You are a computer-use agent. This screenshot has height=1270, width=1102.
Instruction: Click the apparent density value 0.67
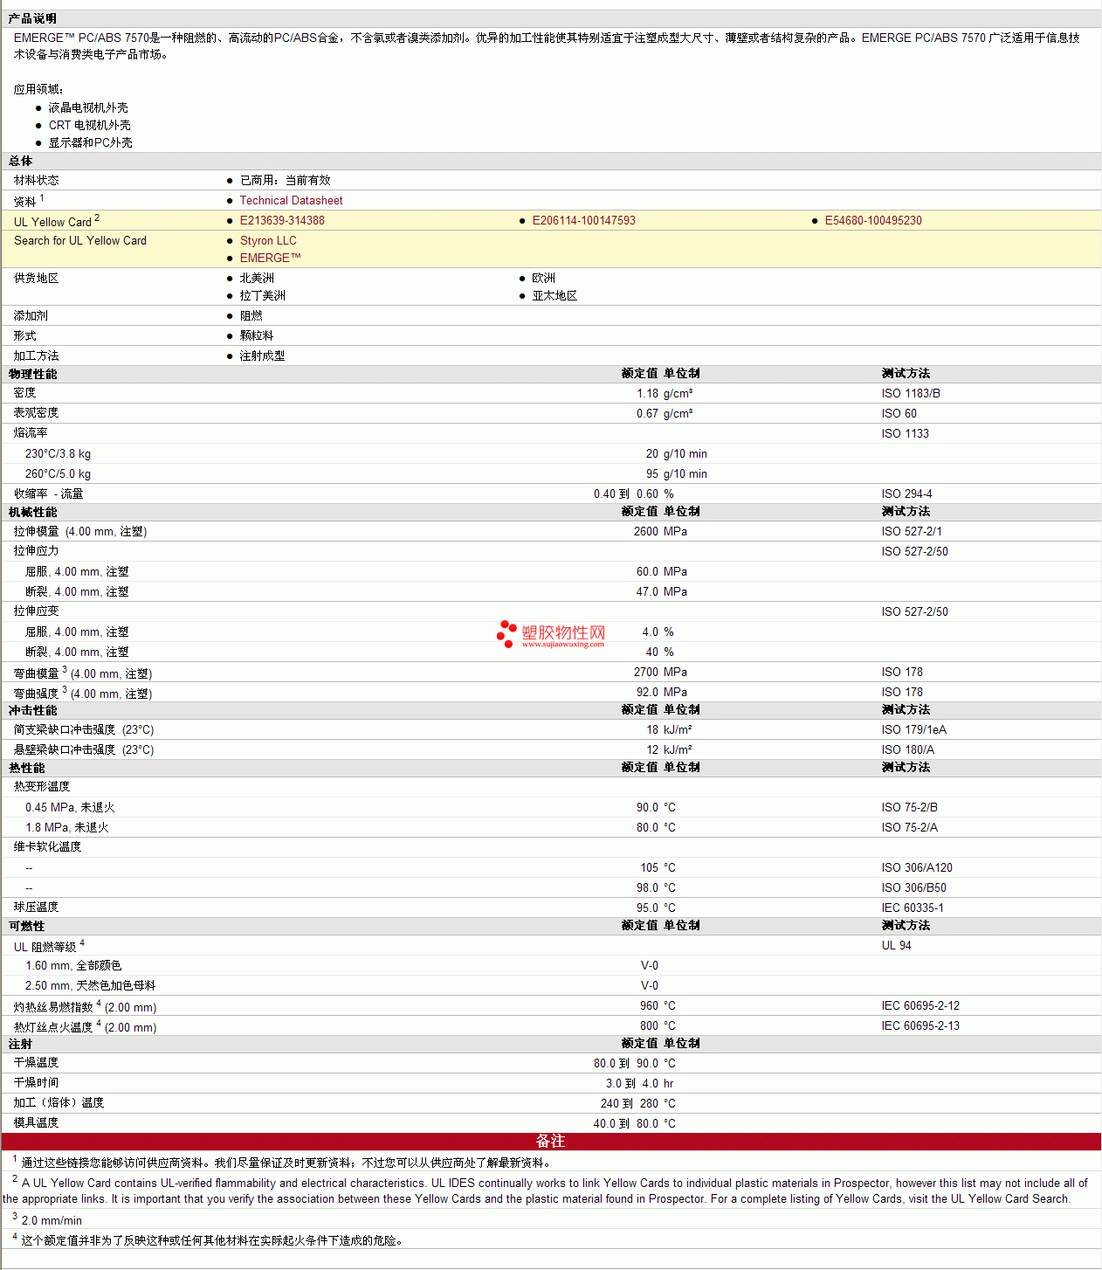(x=647, y=413)
